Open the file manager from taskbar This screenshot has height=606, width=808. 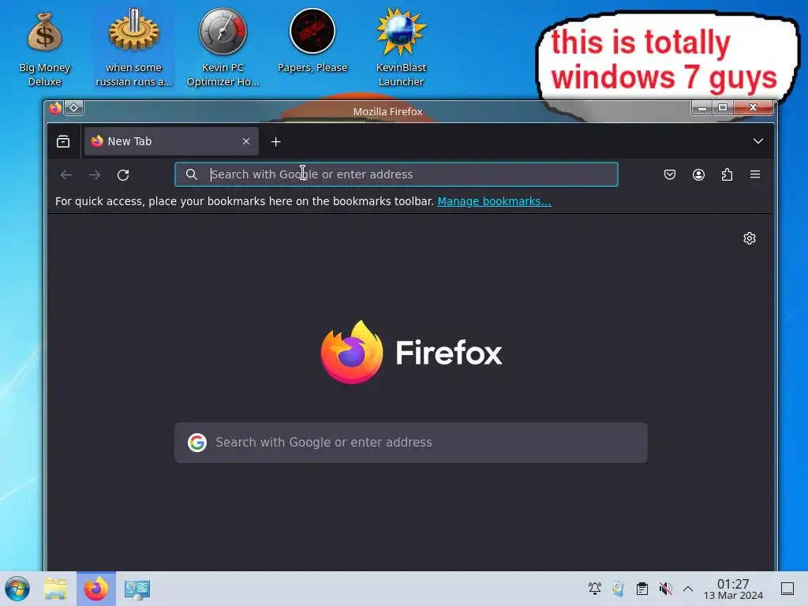55,589
